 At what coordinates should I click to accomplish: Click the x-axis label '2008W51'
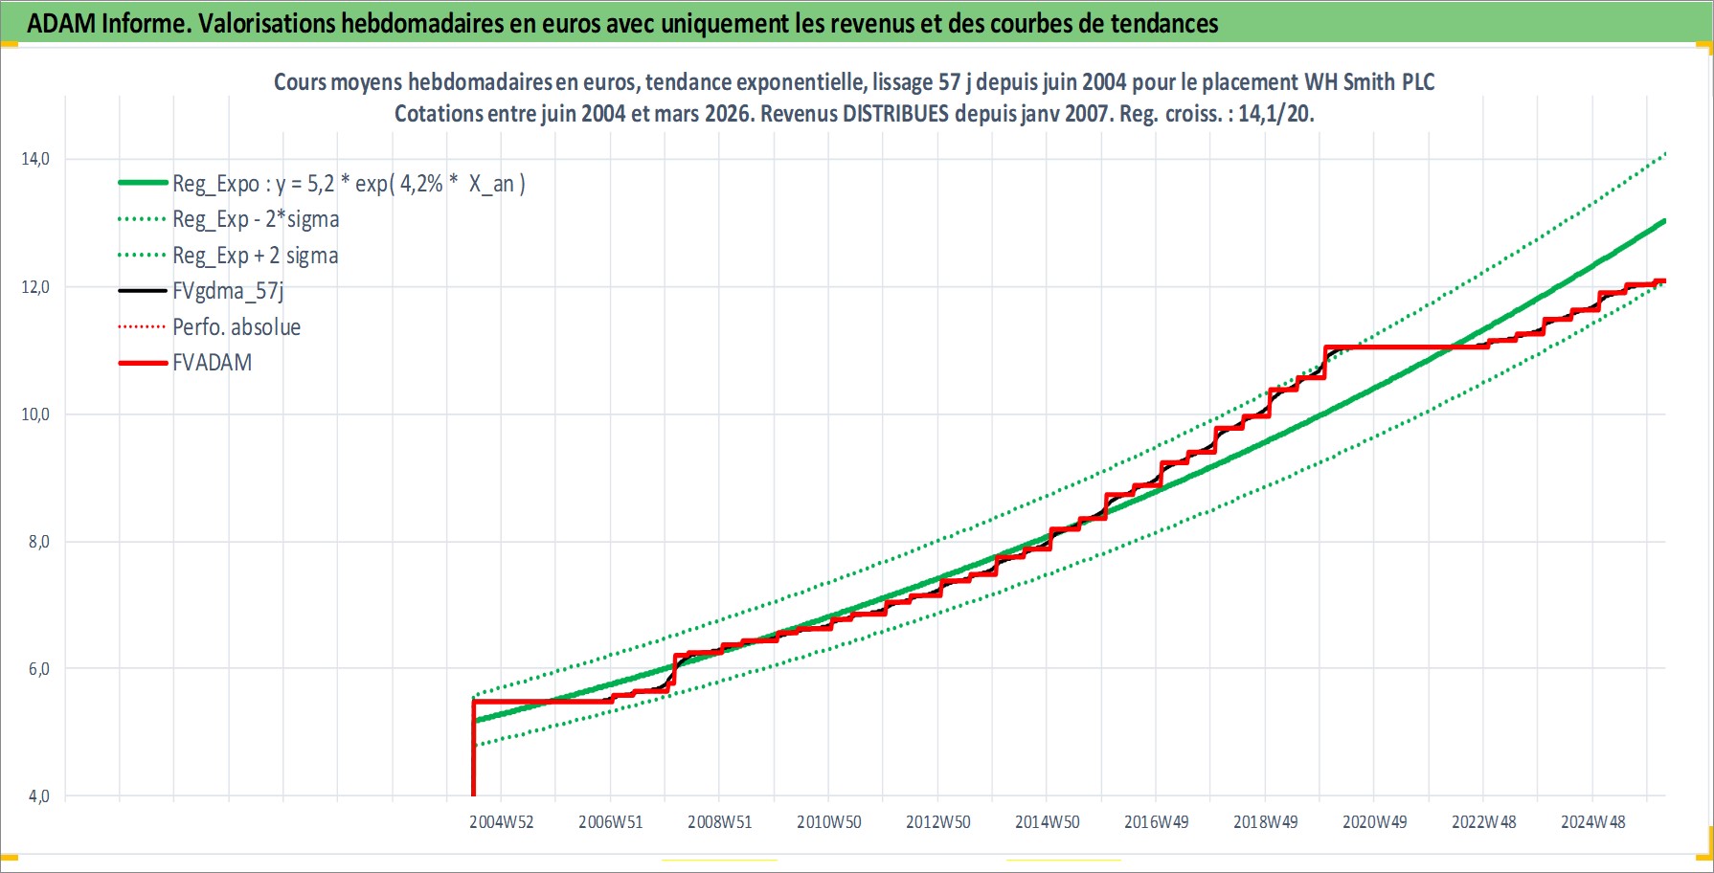719,822
